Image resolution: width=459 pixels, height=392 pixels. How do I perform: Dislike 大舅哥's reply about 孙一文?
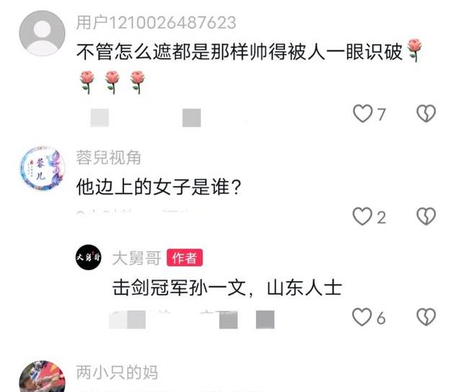click(426, 317)
